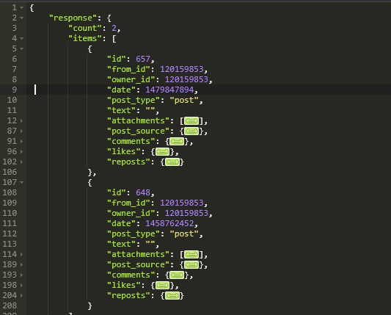Click the "text" key on line 11

[x=121, y=110]
